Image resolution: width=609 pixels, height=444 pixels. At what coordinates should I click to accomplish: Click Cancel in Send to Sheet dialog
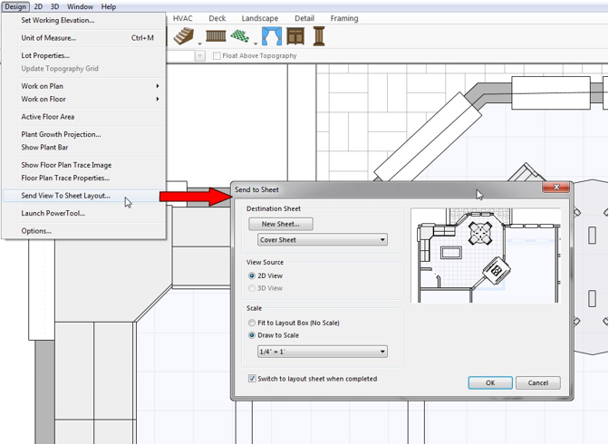[538, 382]
